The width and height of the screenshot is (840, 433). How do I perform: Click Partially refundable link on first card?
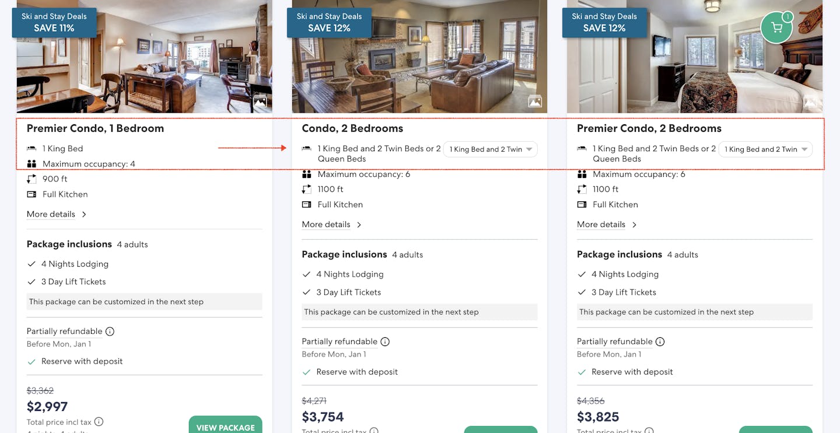click(64, 331)
